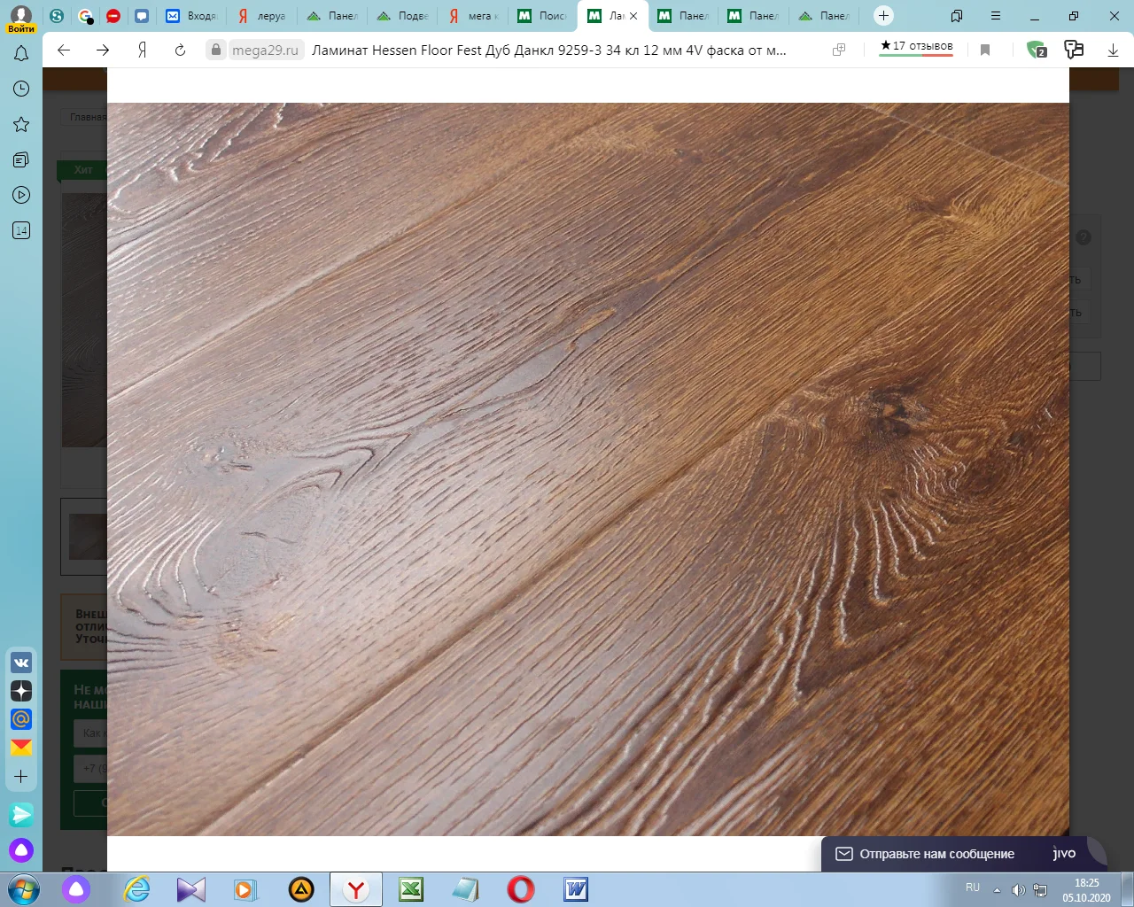The image size is (1134, 907).
Task: Bookmark this page with the bookmark icon
Action: point(984,50)
